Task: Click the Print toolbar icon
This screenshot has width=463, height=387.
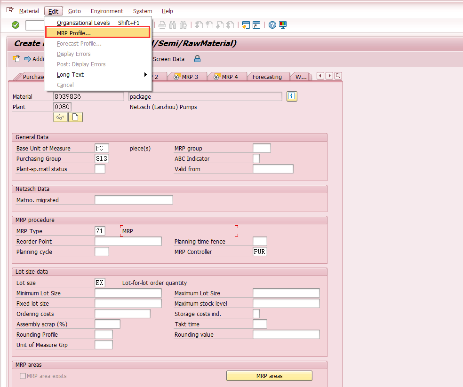Action: (x=162, y=25)
